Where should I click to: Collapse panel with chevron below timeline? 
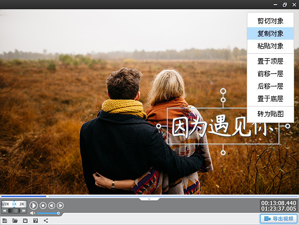(149, 199)
